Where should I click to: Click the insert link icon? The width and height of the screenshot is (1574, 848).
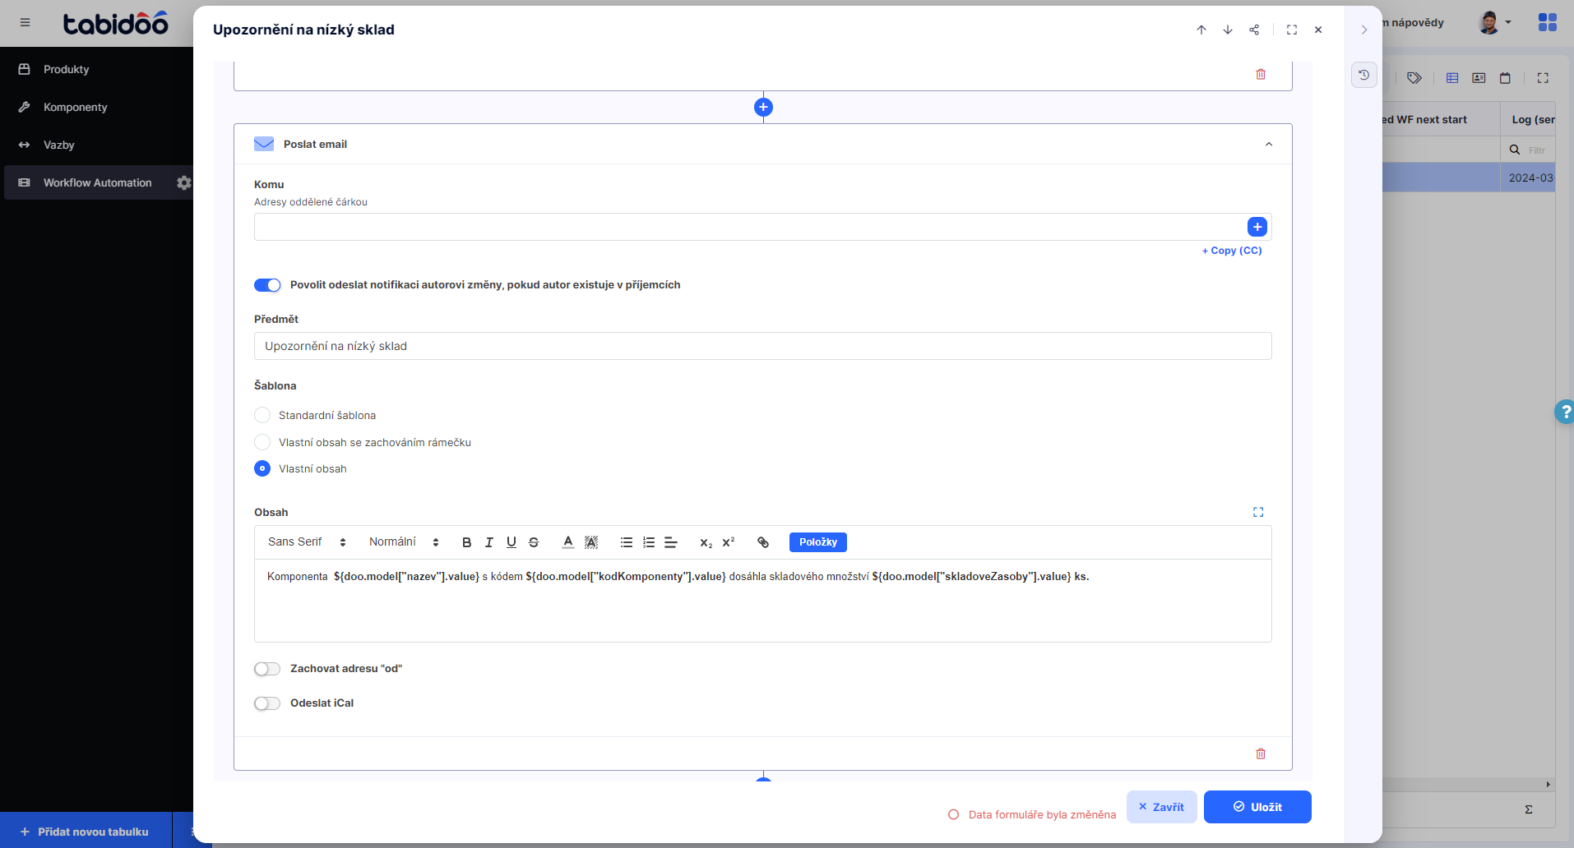[x=763, y=542]
